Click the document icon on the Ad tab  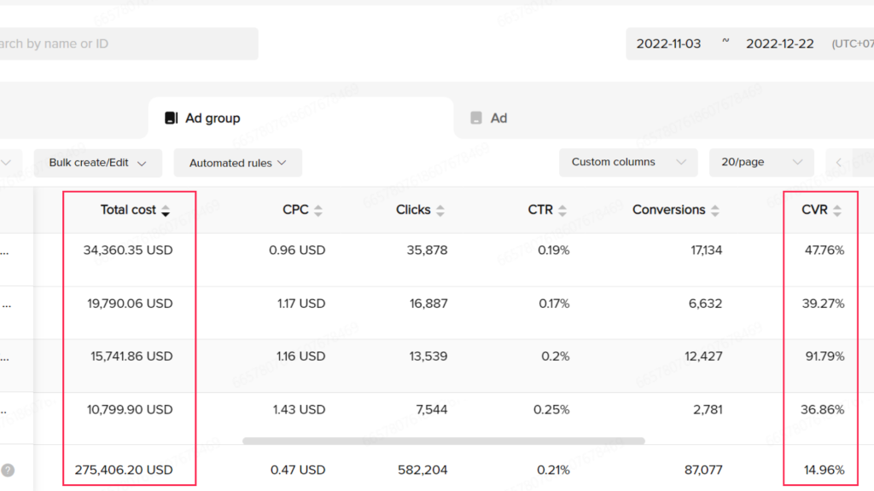[475, 118]
